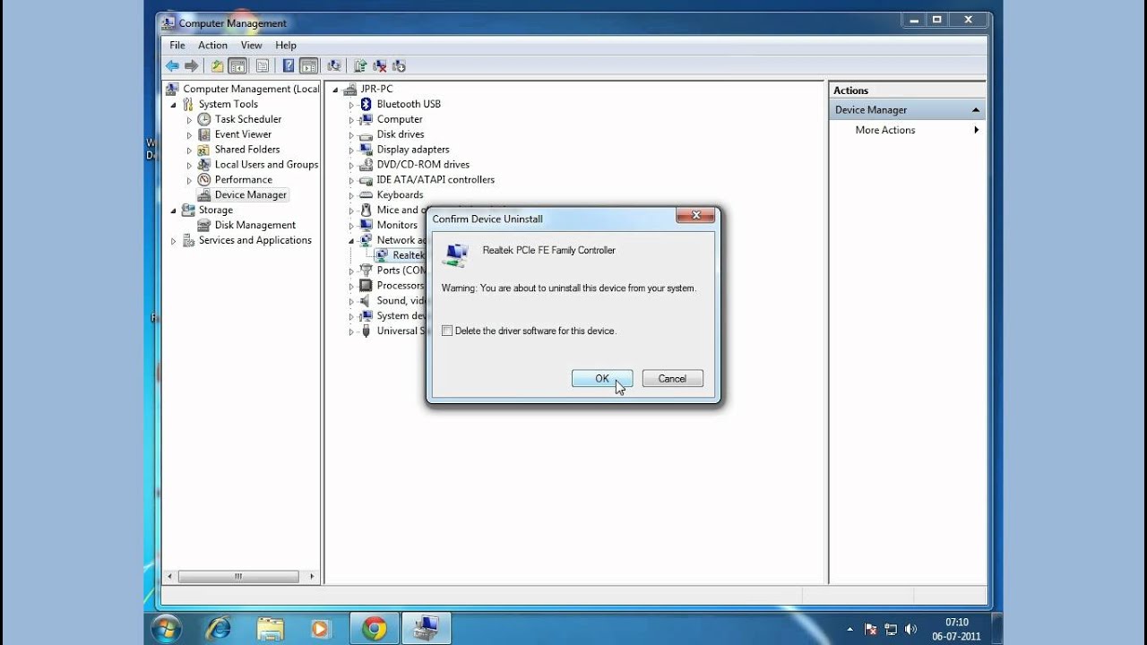
Task: Open Windows Media Player from the taskbar
Action: pos(320,629)
